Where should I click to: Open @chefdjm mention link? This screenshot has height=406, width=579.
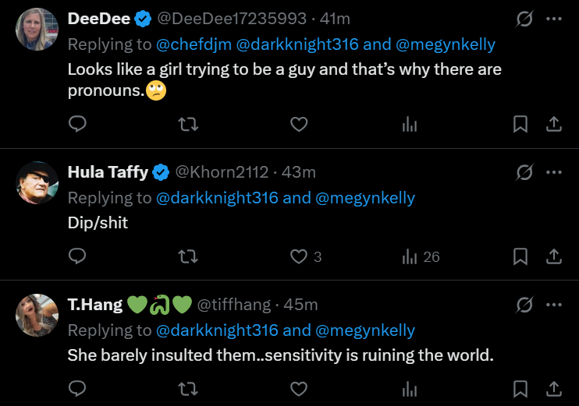point(197,45)
